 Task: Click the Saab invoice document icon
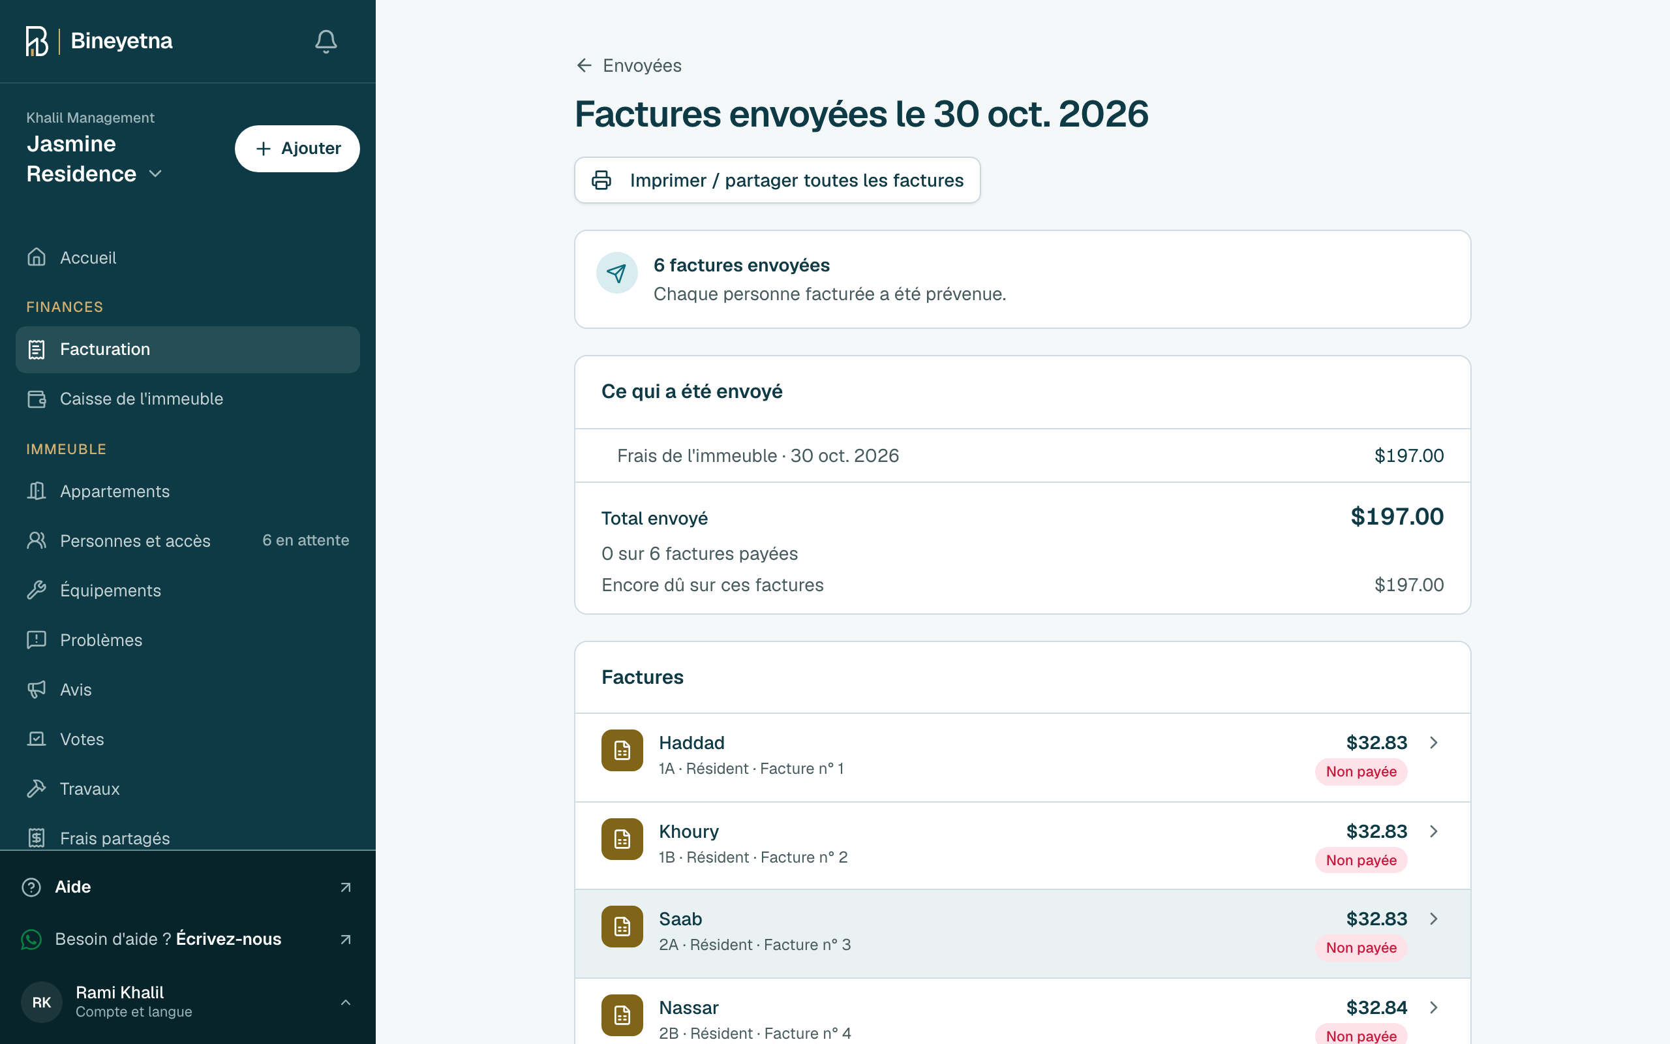[x=622, y=927]
